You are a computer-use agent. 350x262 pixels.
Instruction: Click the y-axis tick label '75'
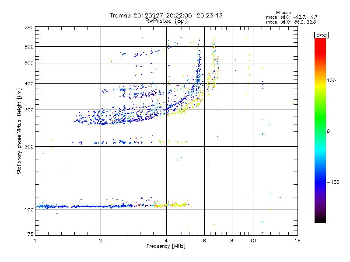[31, 234]
